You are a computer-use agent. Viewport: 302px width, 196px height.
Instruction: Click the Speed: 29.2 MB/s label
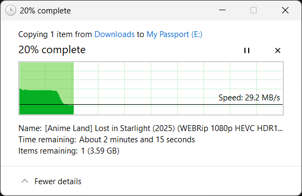[249, 98]
